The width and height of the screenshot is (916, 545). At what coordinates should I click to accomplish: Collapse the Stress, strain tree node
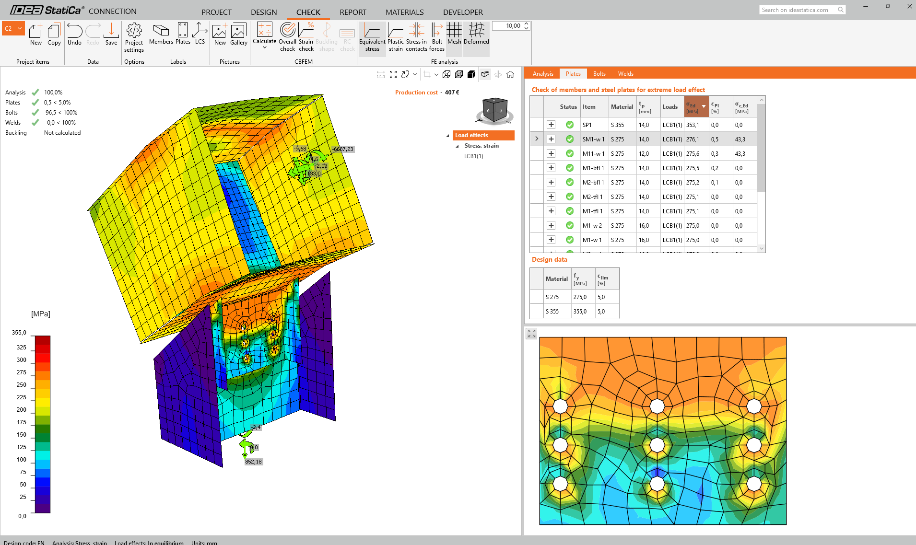(457, 146)
